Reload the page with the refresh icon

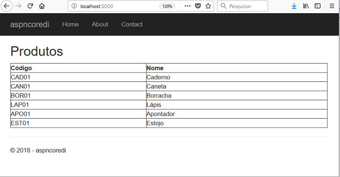click(x=30, y=6)
